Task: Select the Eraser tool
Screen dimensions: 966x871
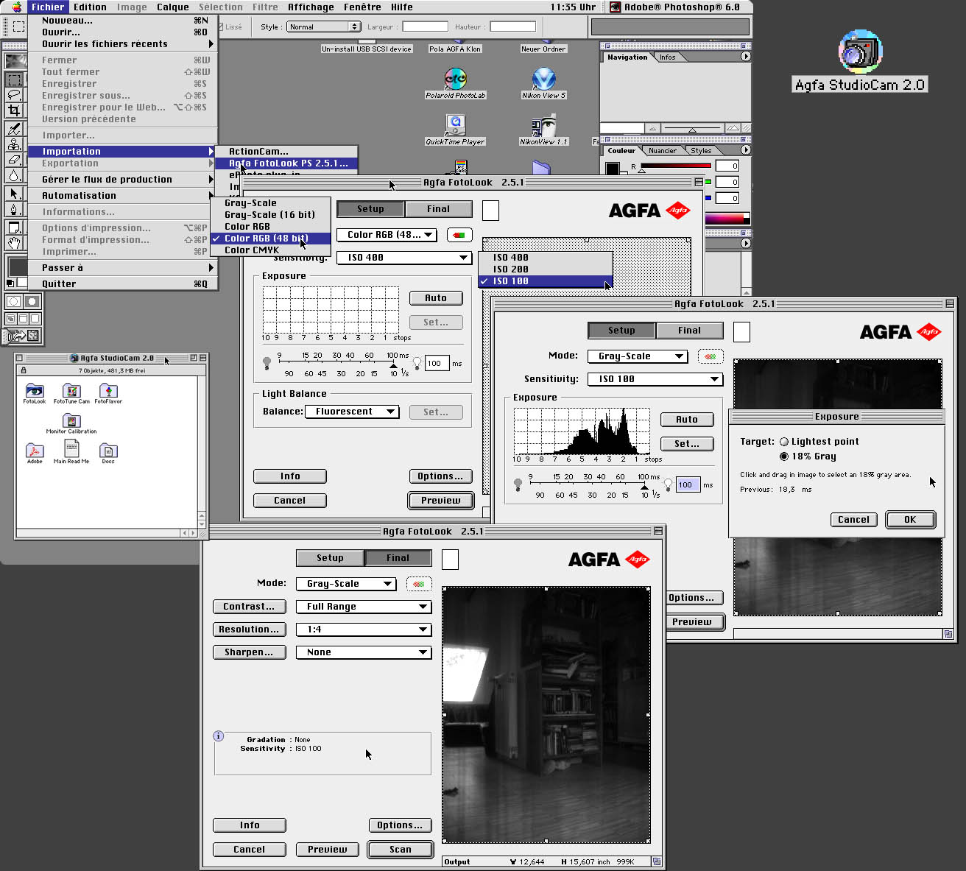Action: 14,160
